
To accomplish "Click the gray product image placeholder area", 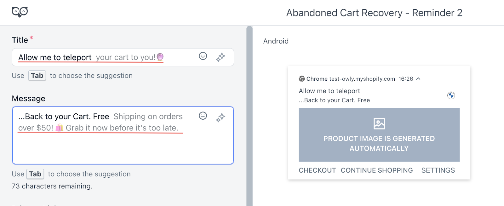I will coord(379,135).
